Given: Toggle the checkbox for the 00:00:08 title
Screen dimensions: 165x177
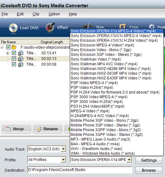Looking at the screenshot, I should click(14, 64).
